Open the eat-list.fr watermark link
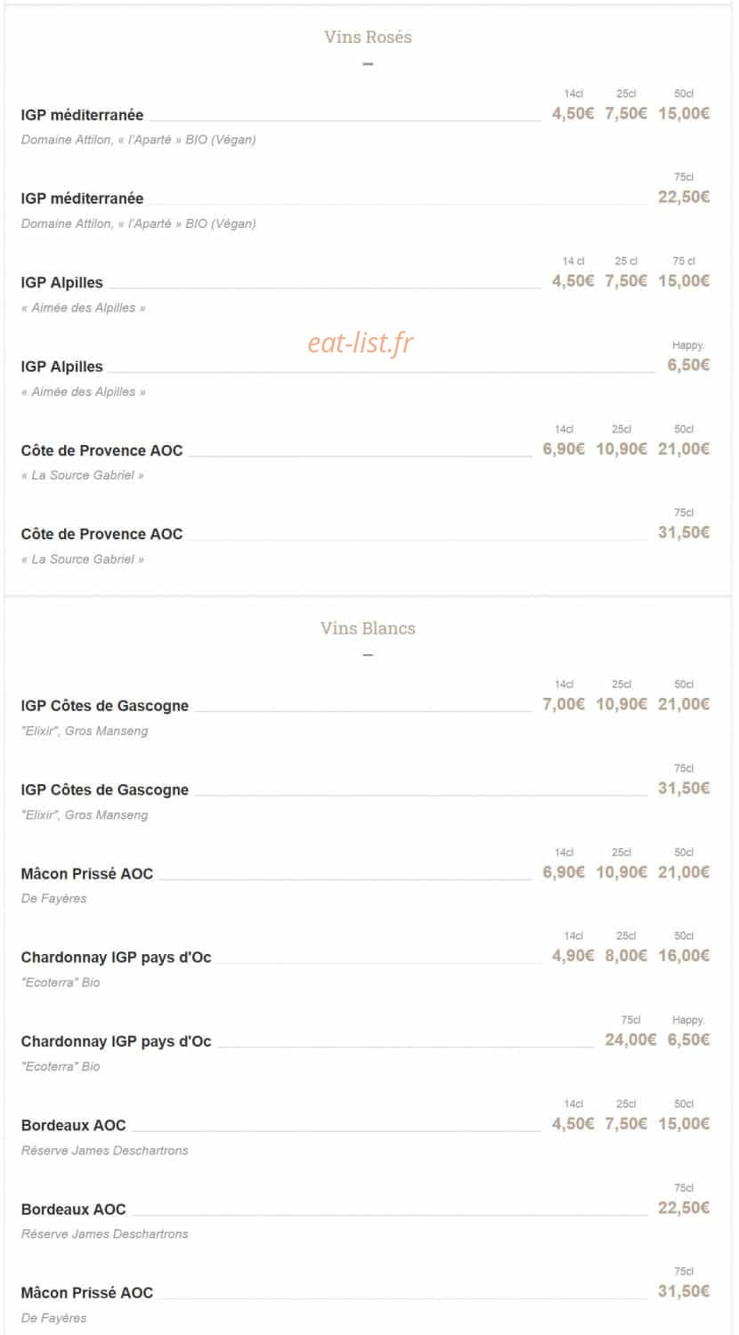The width and height of the screenshot is (739, 1335). [x=361, y=343]
